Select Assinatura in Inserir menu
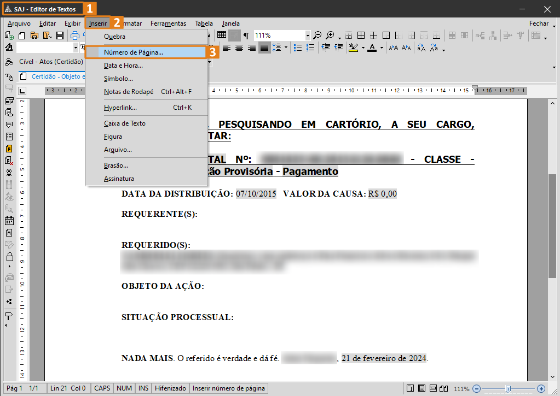This screenshot has width=560, height=396. (x=146, y=179)
